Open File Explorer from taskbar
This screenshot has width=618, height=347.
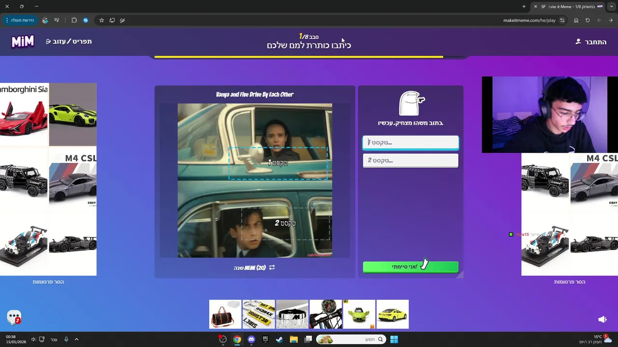pyautogui.click(x=294, y=339)
